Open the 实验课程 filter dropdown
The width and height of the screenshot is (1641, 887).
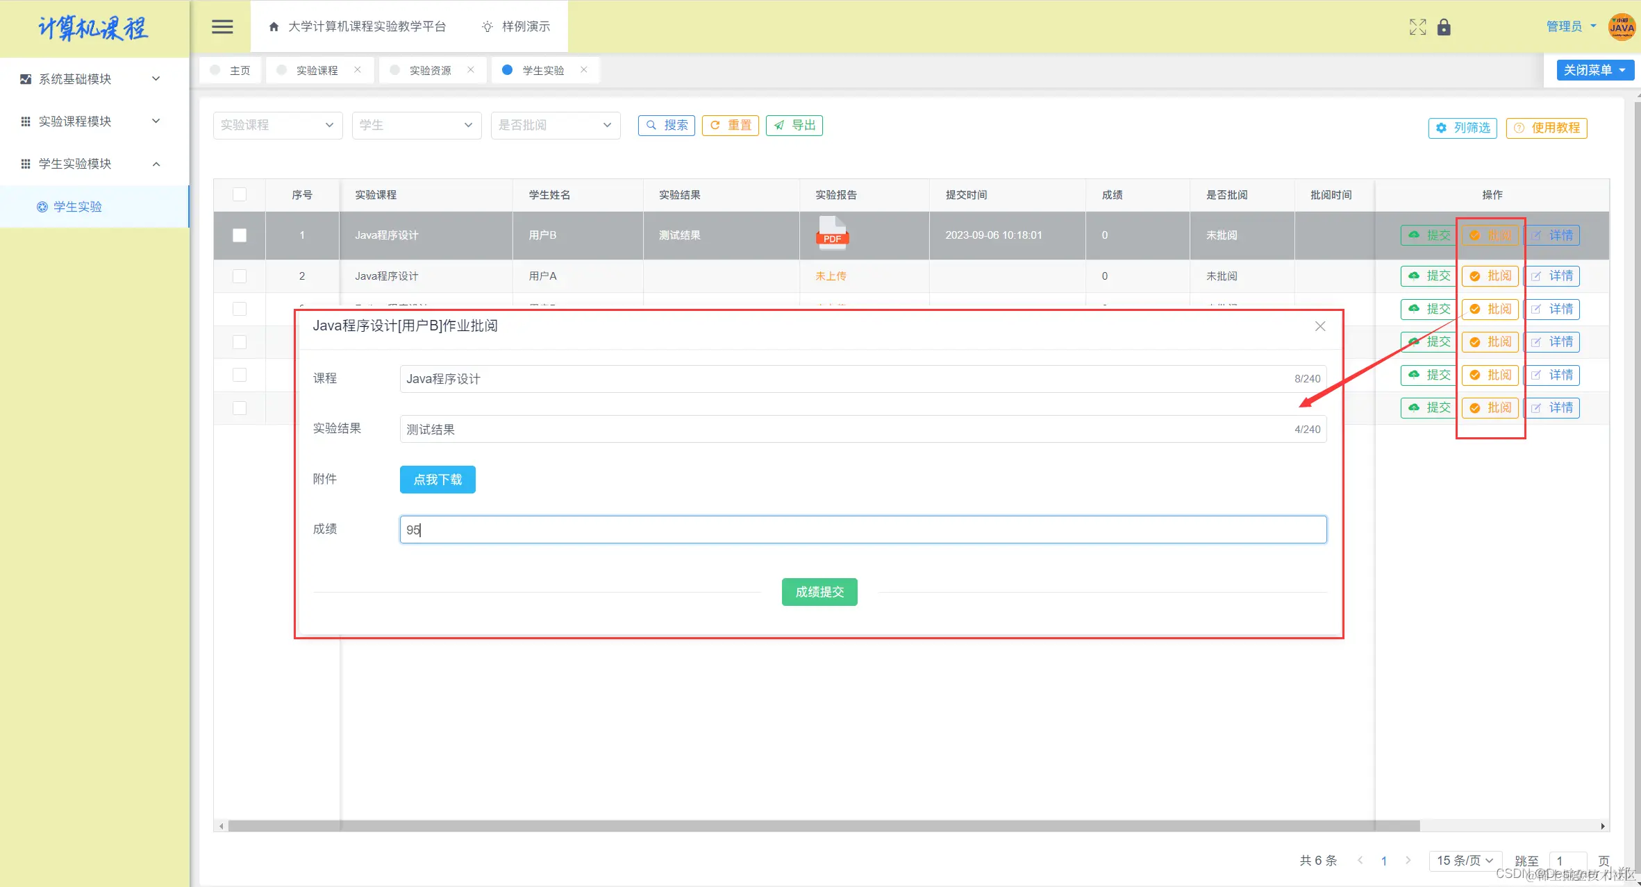(277, 125)
